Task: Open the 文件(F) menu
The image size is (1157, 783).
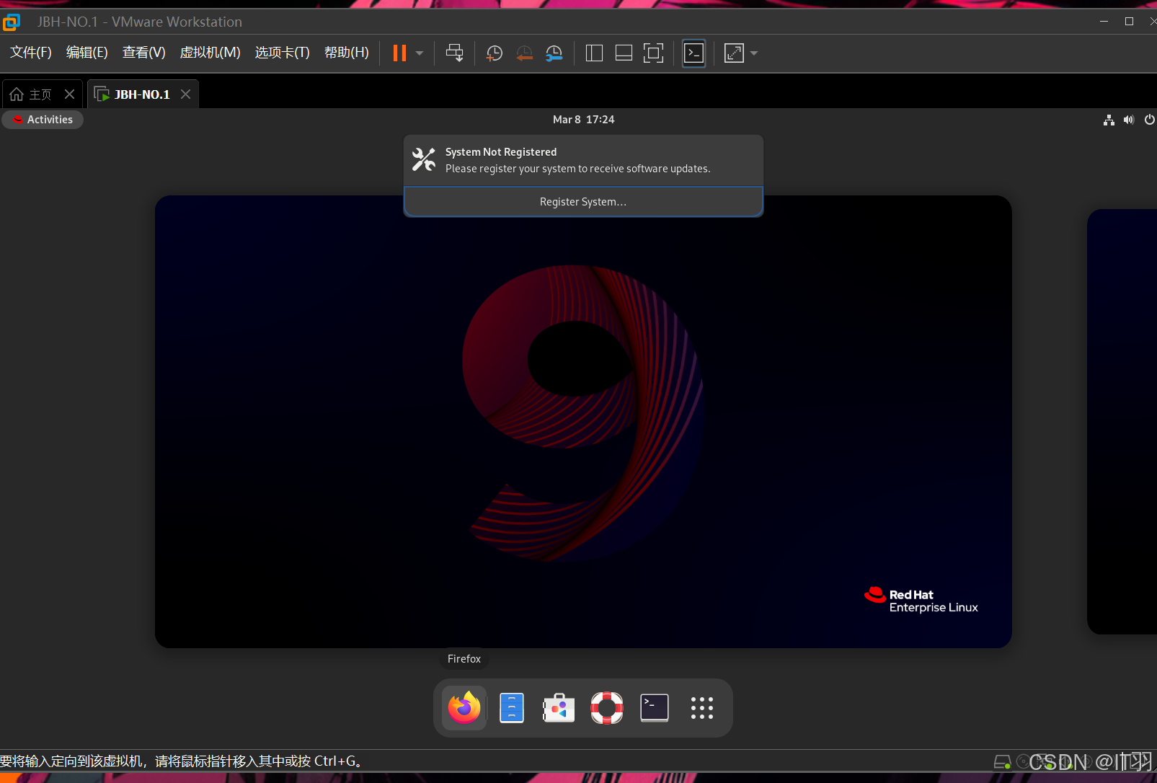Action: 31,53
